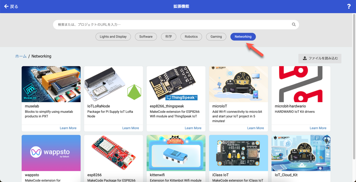Go to ホーム breadcrumb link
Image resolution: width=356 pixels, height=182 pixels.
coord(21,56)
